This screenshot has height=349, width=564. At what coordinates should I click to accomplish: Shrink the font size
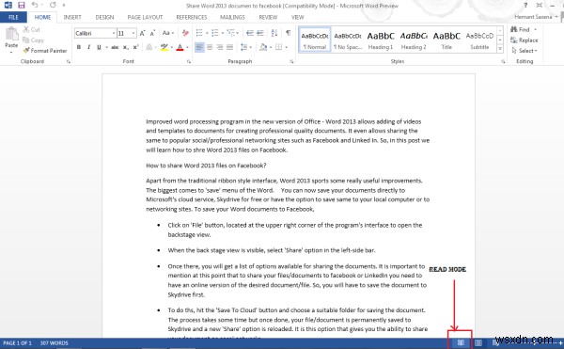pos(152,34)
